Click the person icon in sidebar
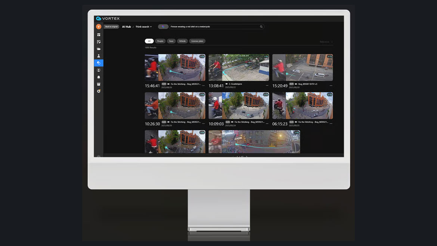Viewport: 437px width, 246px height. 99,56
